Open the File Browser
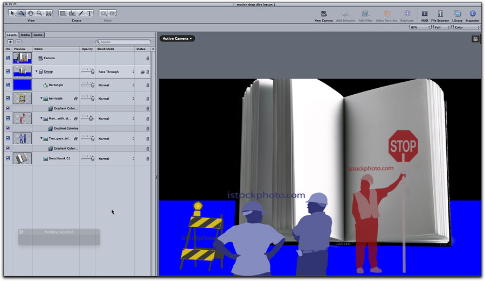 (x=440, y=13)
